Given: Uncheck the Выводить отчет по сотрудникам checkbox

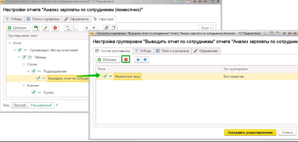Looking at the screenshot, I should pyautogui.click(x=38, y=78).
